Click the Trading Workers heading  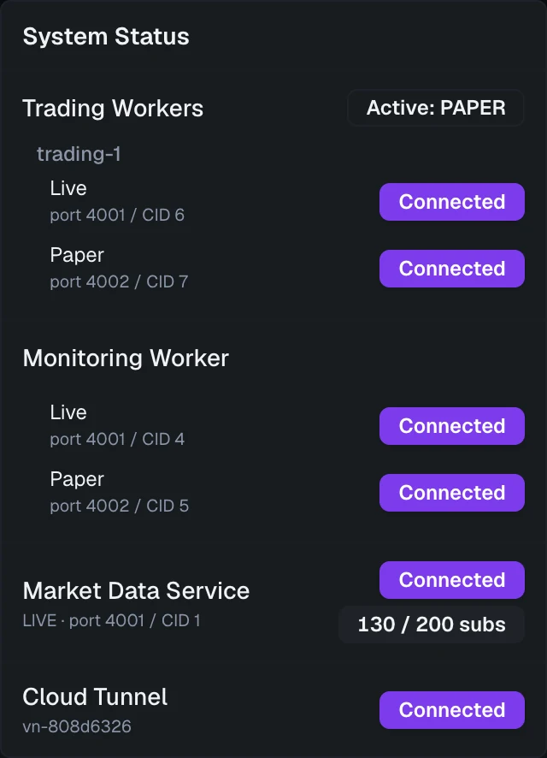pyautogui.click(x=113, y=109)
